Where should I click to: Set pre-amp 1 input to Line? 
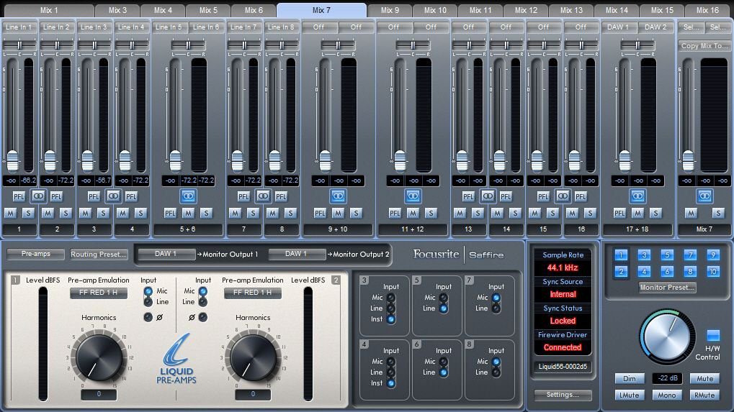[x=148, y=302]
